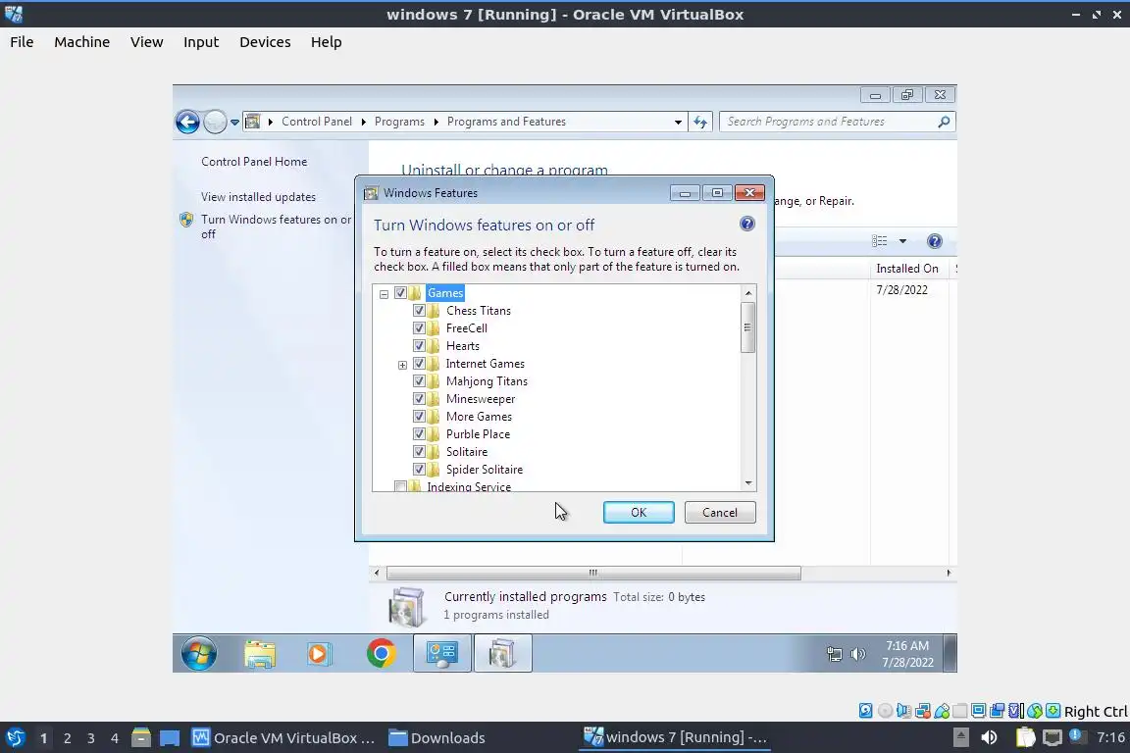1130x753 pixels.
Task: Uncheck the Internet Games checkbox
Action: (419, 363)
